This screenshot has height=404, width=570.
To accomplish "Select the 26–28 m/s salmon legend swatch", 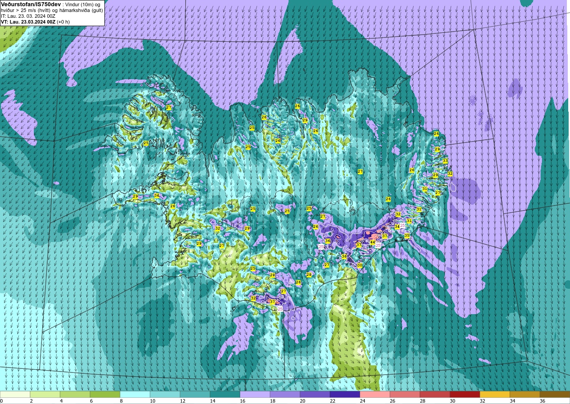I will 405,394.
